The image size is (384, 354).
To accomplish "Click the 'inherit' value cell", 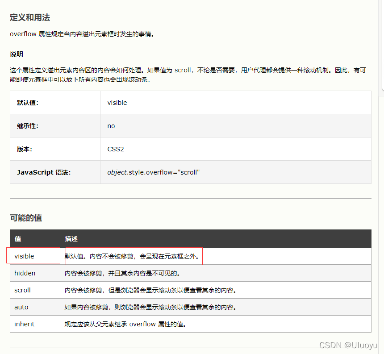I will point(35,324).
